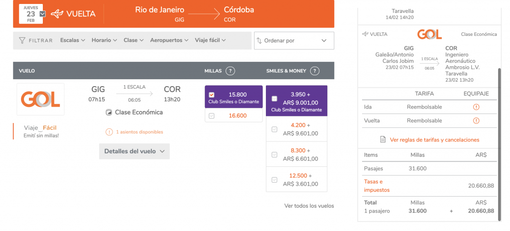Open the SMILES & MONEY help question mark

coord(315,71)
